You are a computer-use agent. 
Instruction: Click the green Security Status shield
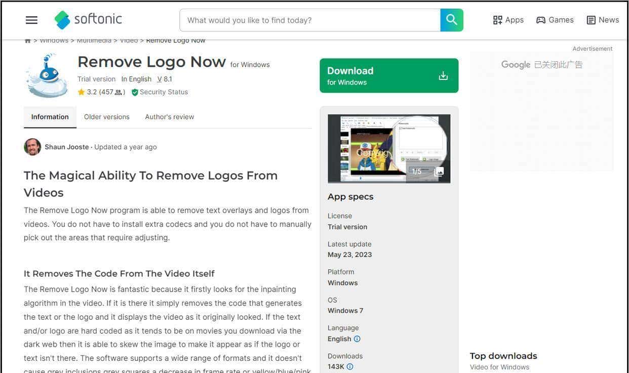point(135,92)
